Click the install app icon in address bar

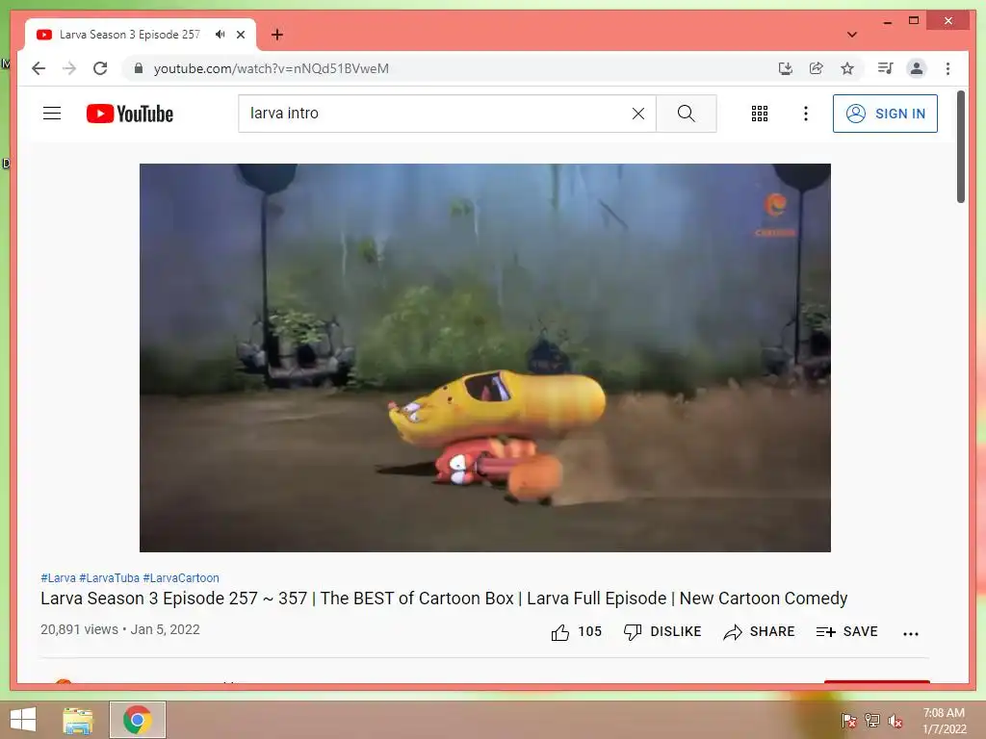click(786, 68)
